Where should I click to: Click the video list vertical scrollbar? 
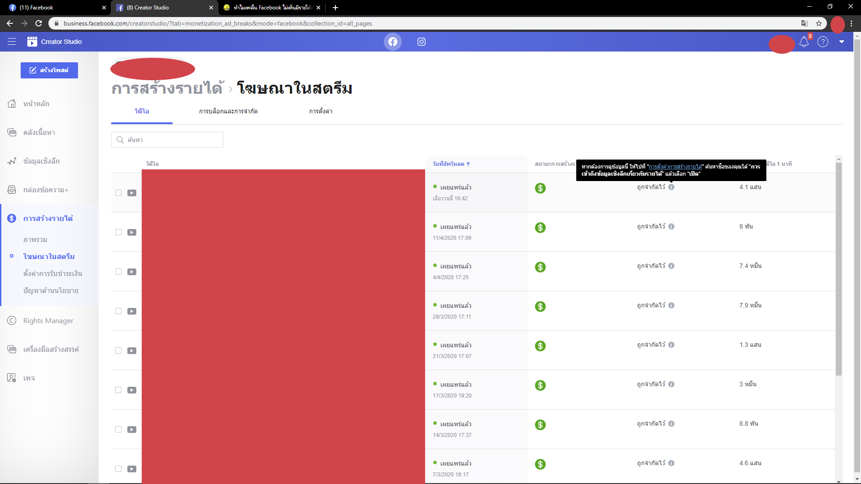coord(839,269)
